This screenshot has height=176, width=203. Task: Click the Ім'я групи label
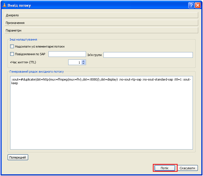pyautogui.click(x=94, y=55)
